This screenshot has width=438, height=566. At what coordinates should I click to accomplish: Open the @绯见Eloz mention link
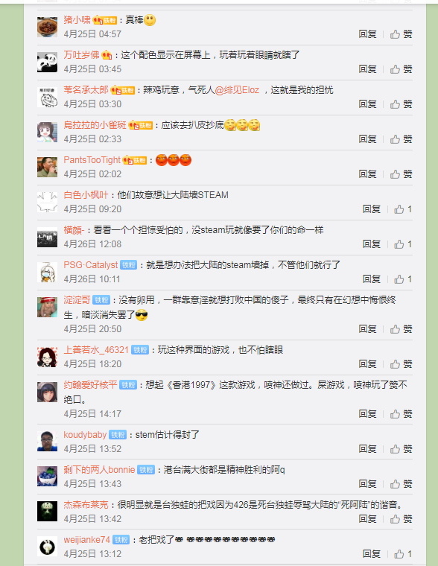point(237,90)
